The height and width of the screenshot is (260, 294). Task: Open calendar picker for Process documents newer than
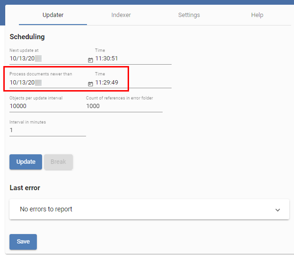point(90,84)
